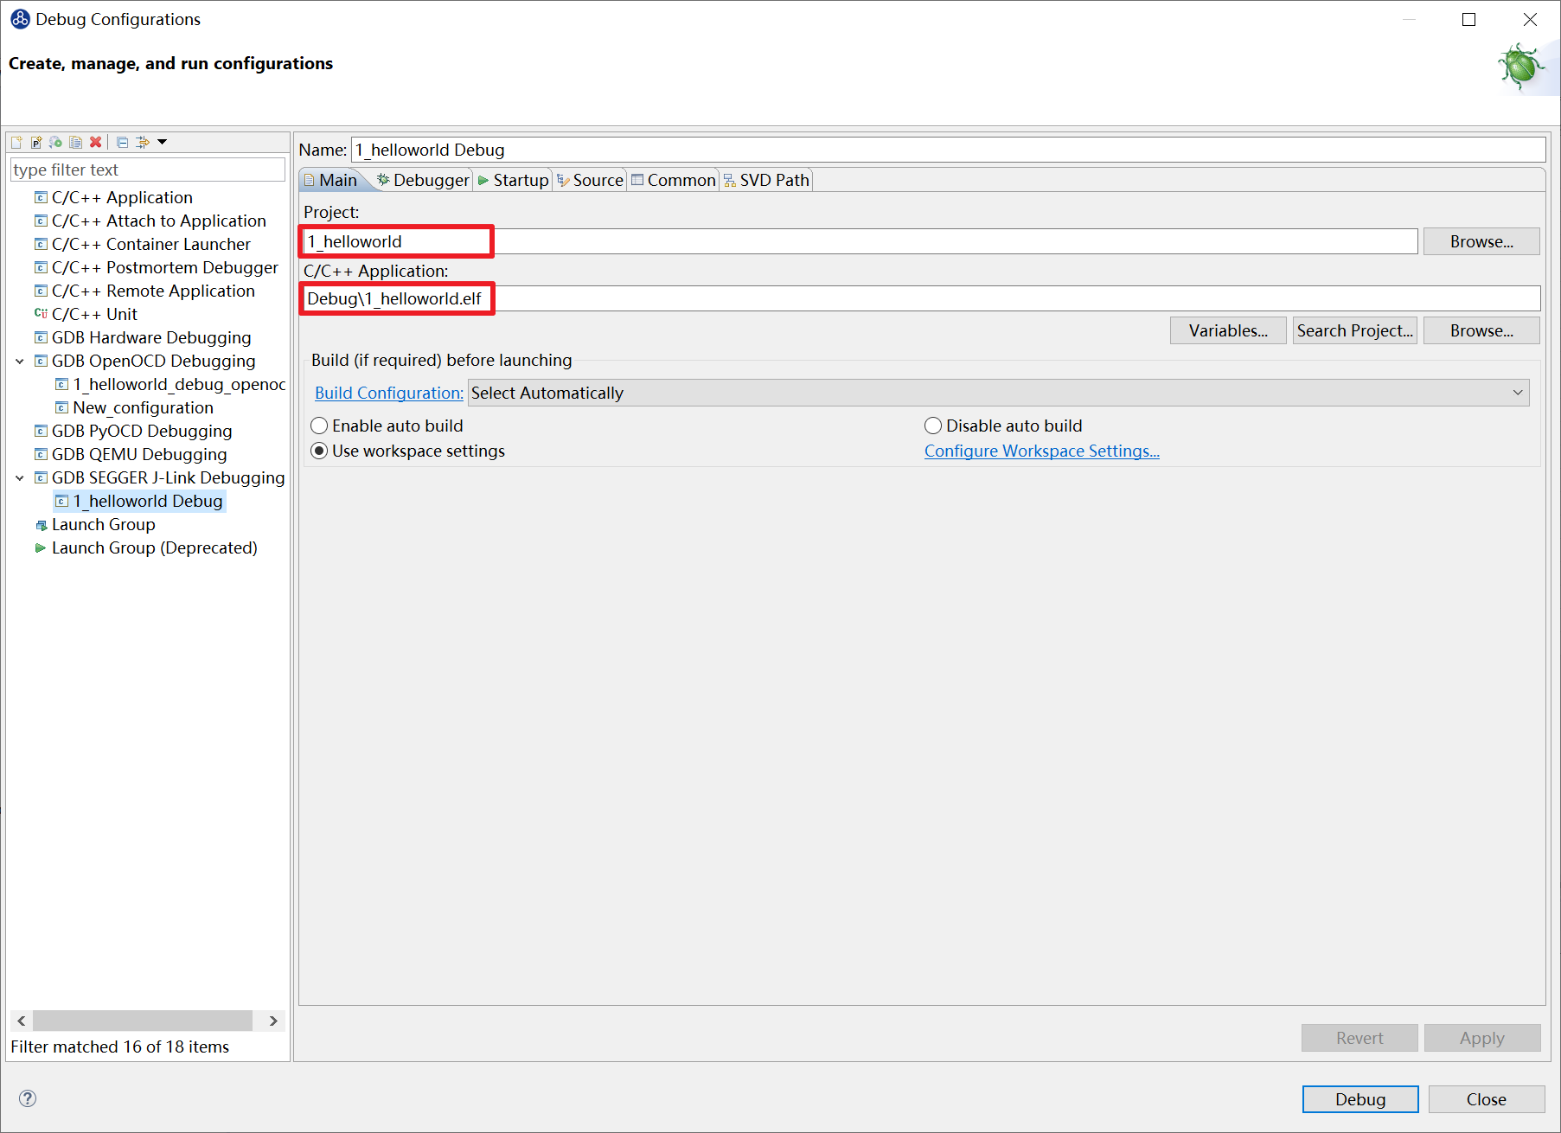The width and height of the screenshot is (1561, 1133).
Task: Select the Disable auto build option
Action: (x=933, y=426)
